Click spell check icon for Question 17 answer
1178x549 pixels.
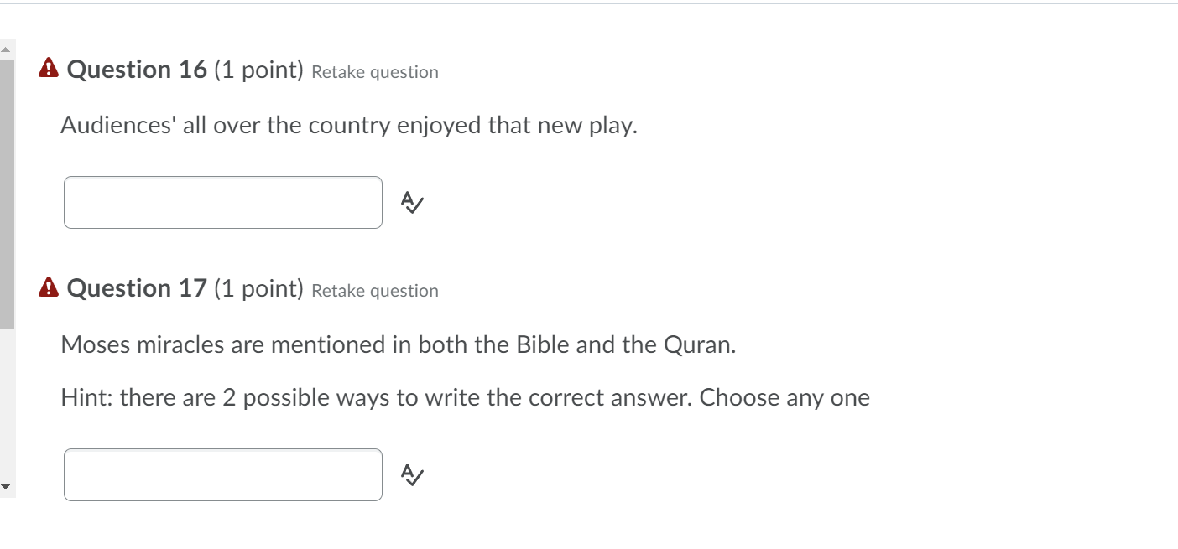pyautogui.click(x=412, y=474)
